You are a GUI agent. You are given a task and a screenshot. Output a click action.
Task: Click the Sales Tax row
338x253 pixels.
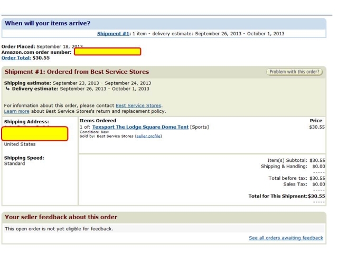pyautogui.click(x=304, y=184)
